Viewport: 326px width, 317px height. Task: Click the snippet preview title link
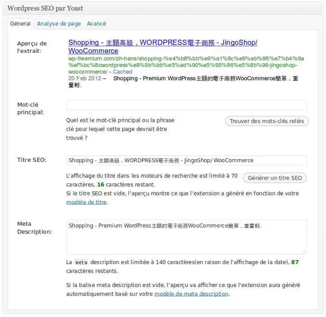[x=163, y=47]
